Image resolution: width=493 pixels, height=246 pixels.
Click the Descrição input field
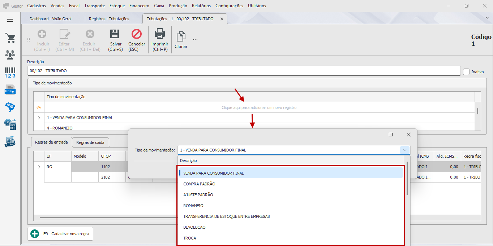point(244,71)
